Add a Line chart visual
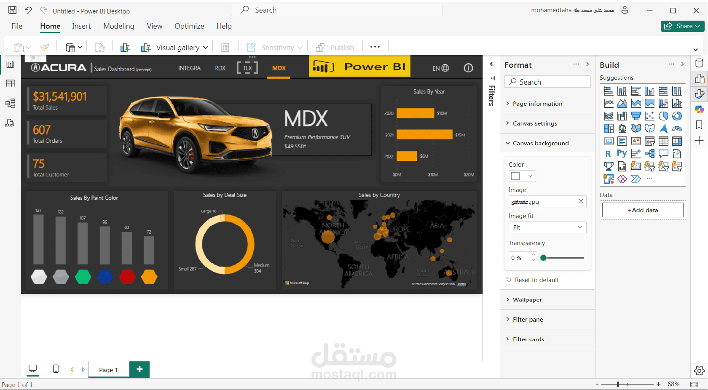 (609, 103)
